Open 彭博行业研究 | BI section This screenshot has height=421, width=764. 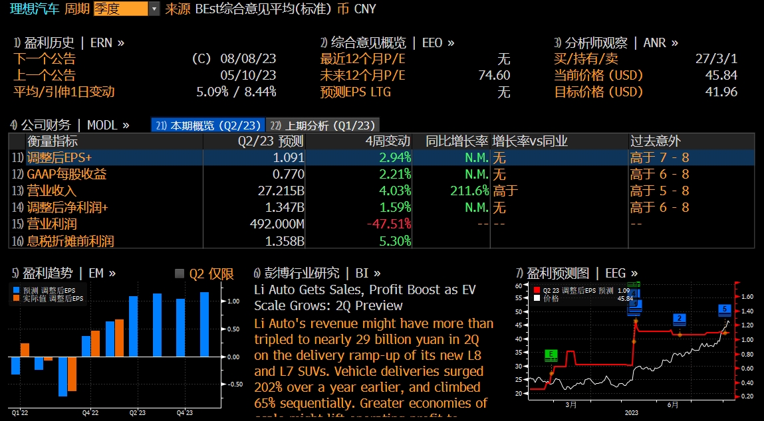pyautogui.click(x=317, y=273)
